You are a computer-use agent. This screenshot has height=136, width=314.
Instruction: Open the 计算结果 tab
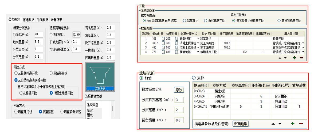56,20
